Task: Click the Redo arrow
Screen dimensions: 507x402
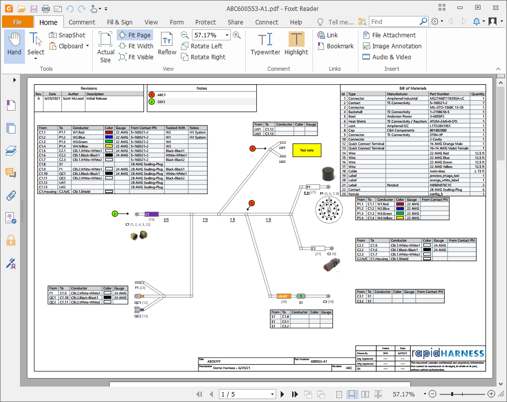Action: tap(81, 9)
